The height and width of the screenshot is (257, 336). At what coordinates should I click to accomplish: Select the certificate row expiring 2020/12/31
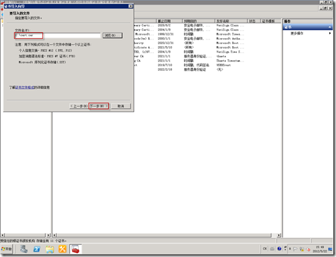[x=207, y=43]
